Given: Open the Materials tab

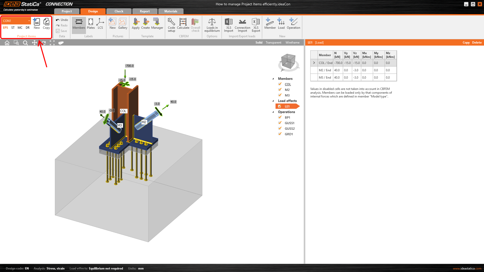Looking at the screenshot, I should 171,11.
